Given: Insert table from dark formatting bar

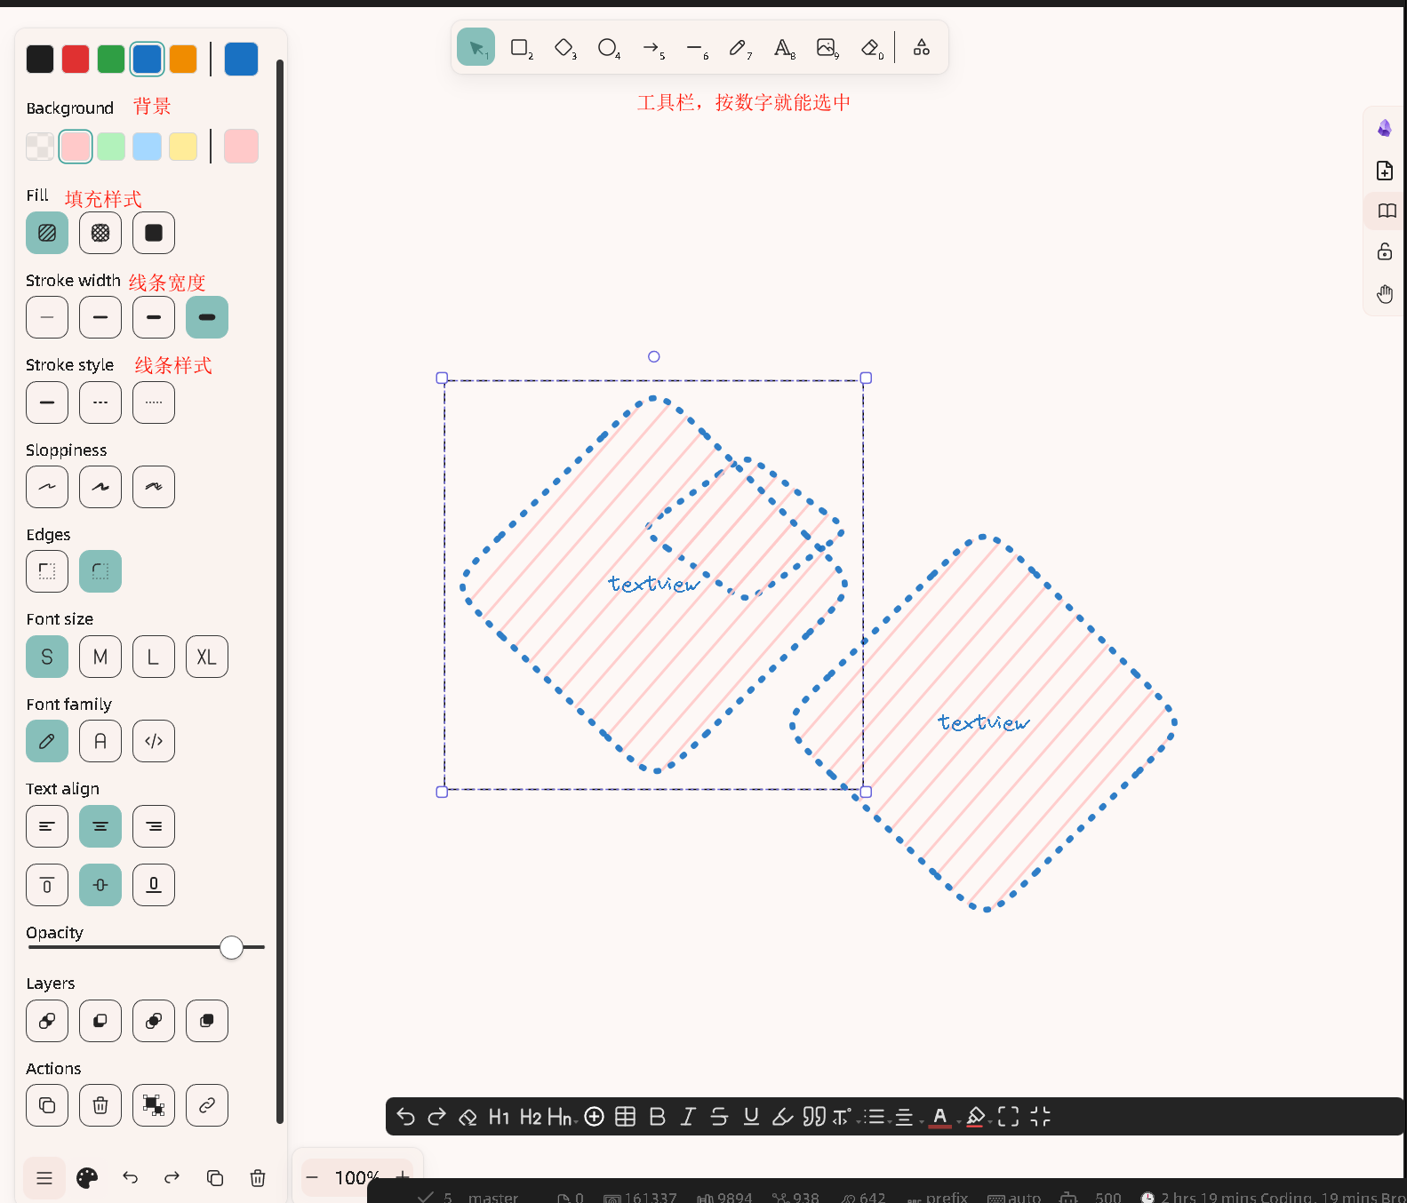Looking at the screenshot, I should click(626, 1117).
